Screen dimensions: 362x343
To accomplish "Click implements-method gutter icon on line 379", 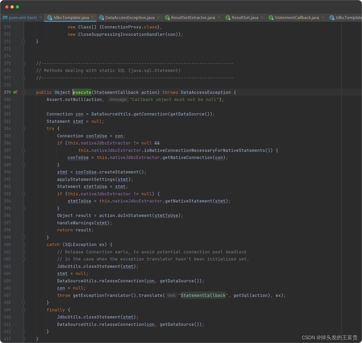I will pyautogui.click(x=16, y=92).
